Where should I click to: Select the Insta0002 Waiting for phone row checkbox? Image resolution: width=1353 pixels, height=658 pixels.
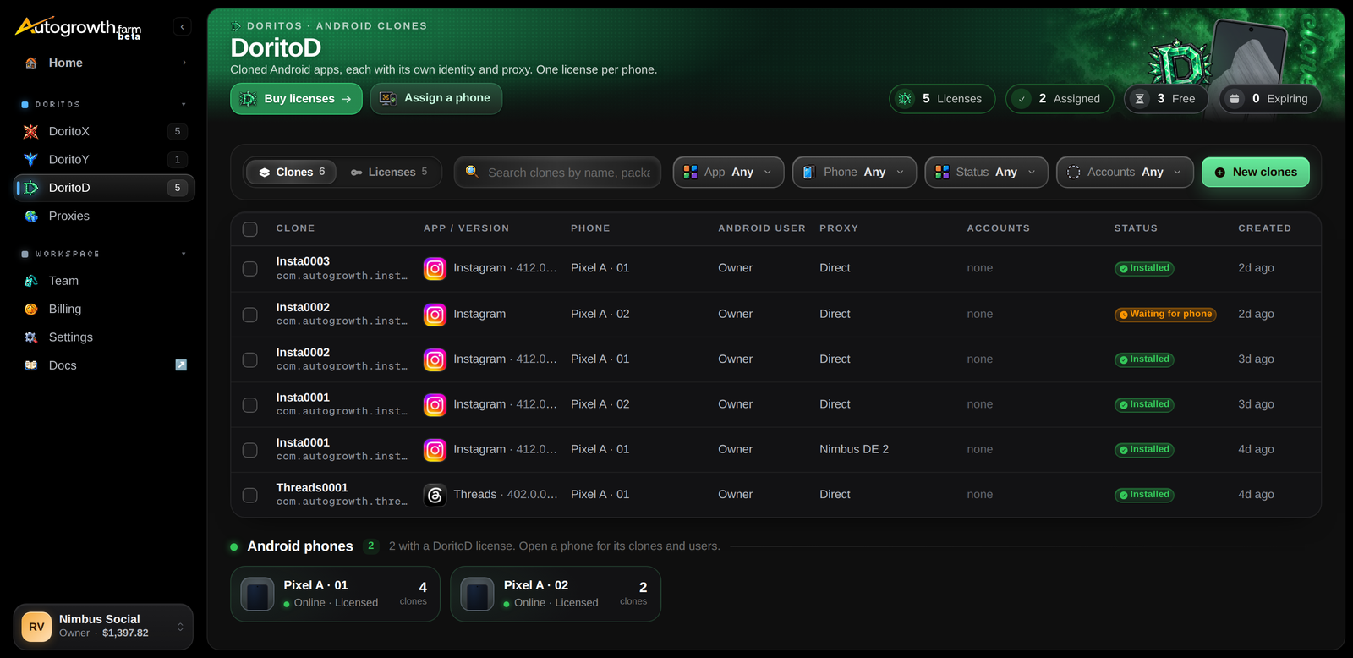pos(250,315)
